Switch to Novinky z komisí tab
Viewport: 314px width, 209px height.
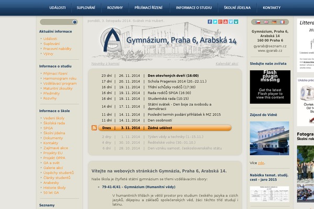105,64
